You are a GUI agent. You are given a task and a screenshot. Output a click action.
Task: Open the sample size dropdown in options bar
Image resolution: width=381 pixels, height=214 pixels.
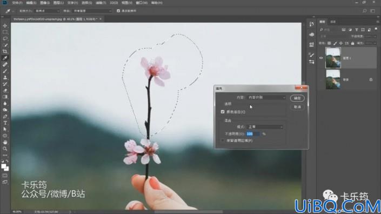click(x=47, y=11)
